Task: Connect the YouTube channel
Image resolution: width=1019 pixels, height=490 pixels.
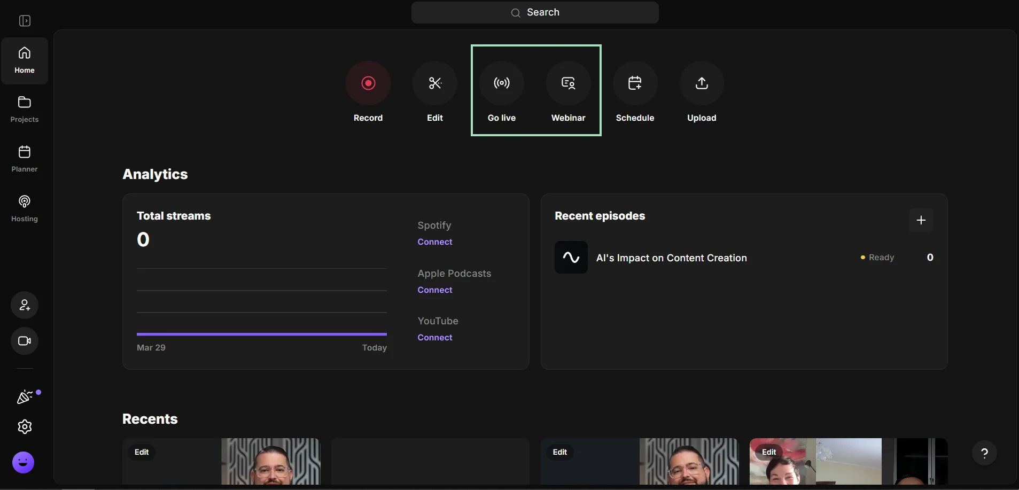Action: coord(435,338)
